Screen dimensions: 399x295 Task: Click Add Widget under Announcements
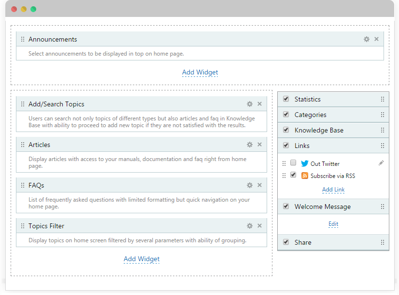click(200, 73)
